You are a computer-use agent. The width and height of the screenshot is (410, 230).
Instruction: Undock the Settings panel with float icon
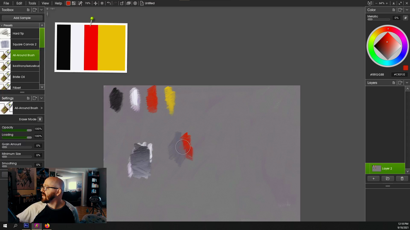tap(35, 99)
